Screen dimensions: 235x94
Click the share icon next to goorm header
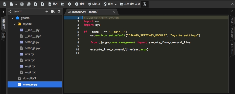(10, 12)
